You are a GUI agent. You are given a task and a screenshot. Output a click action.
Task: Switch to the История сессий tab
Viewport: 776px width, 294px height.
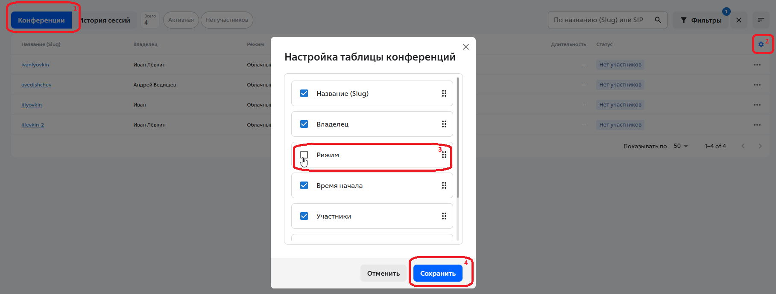click(x=105, y=20)
